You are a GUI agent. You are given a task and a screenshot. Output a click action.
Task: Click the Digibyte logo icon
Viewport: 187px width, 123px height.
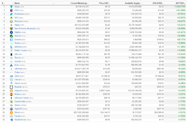tap(11, 32)
